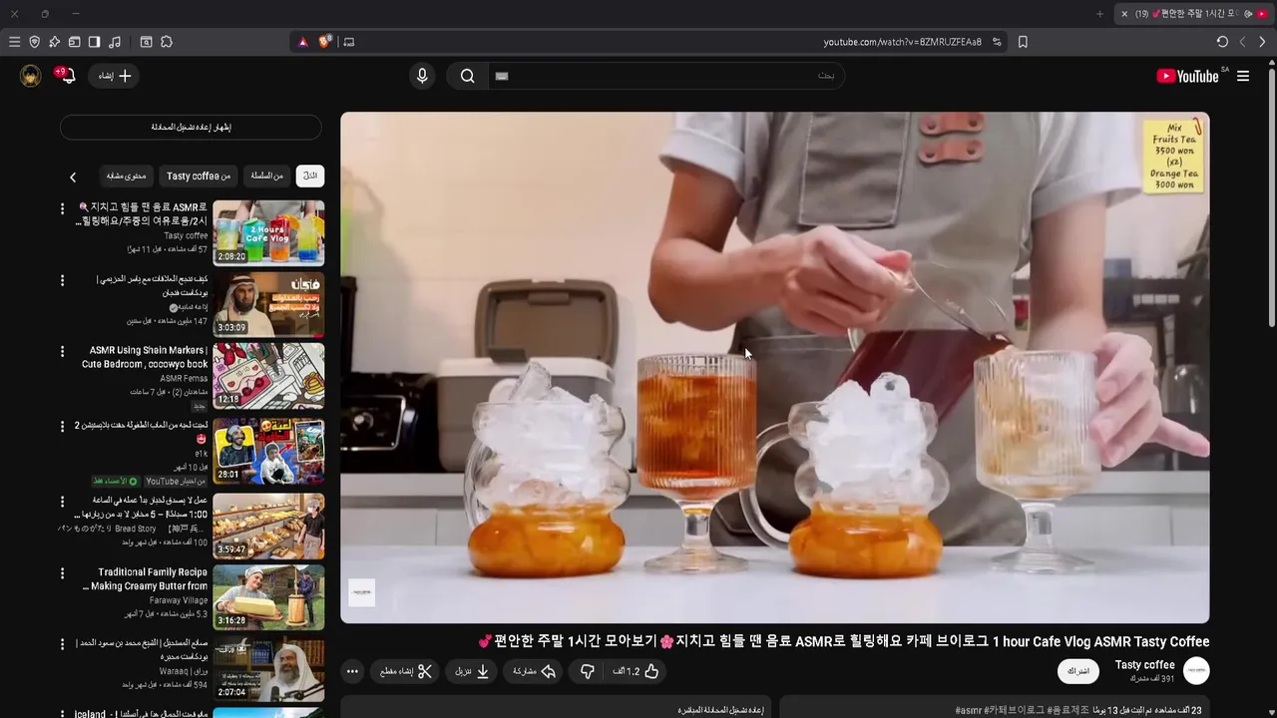
Task: Mute the tab using its audio icon
Action: coord(1248,14)
